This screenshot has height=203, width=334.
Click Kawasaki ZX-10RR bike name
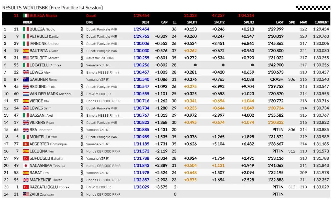point(101,58)
